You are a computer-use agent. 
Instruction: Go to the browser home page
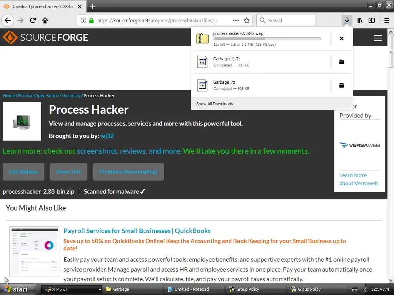[x=45, y=20]
